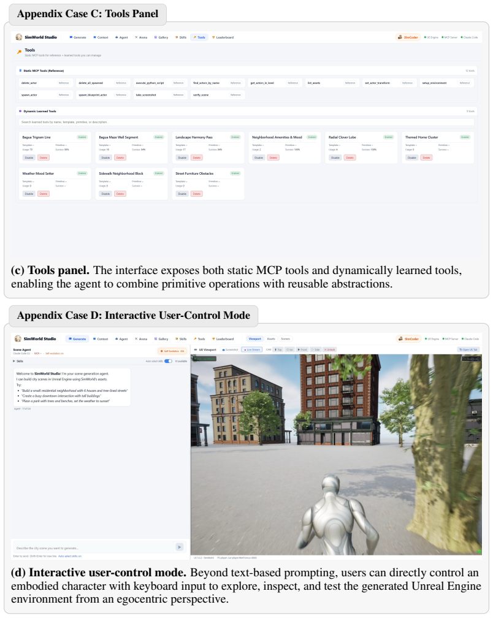The image size is (493, 618).
Task: Switch to the Viewport sub-tab
Action: (255, 339)
